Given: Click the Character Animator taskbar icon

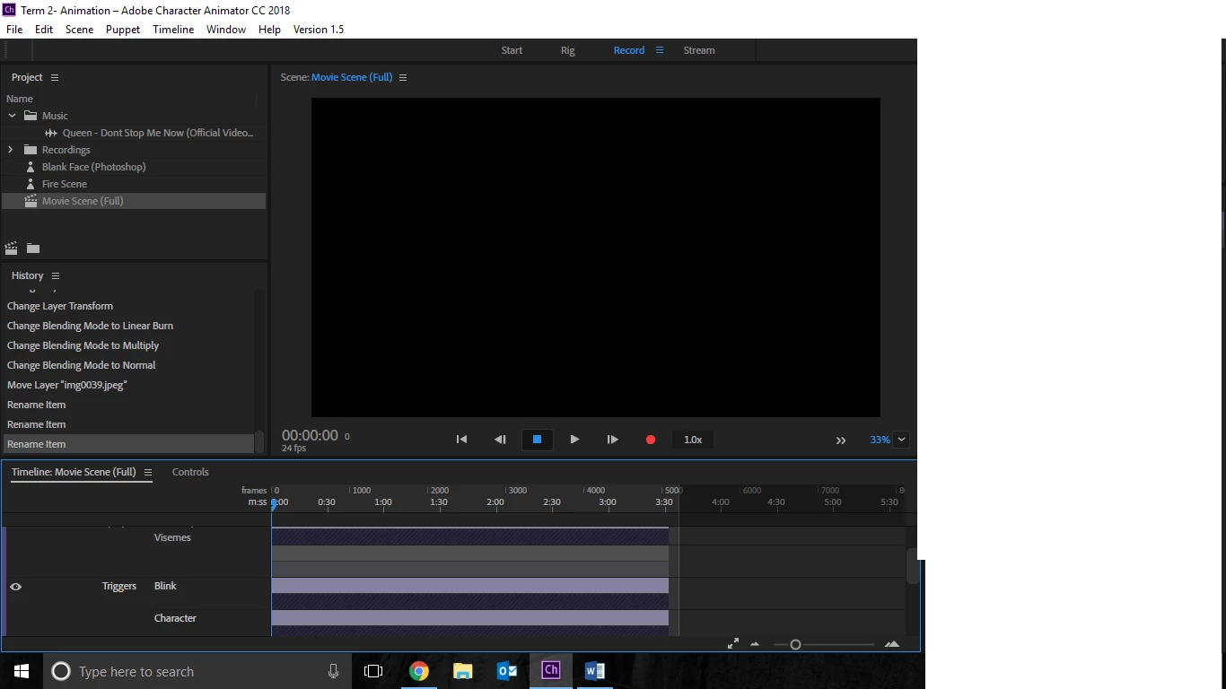Looking at the screenshot, I should coord(550,670).
